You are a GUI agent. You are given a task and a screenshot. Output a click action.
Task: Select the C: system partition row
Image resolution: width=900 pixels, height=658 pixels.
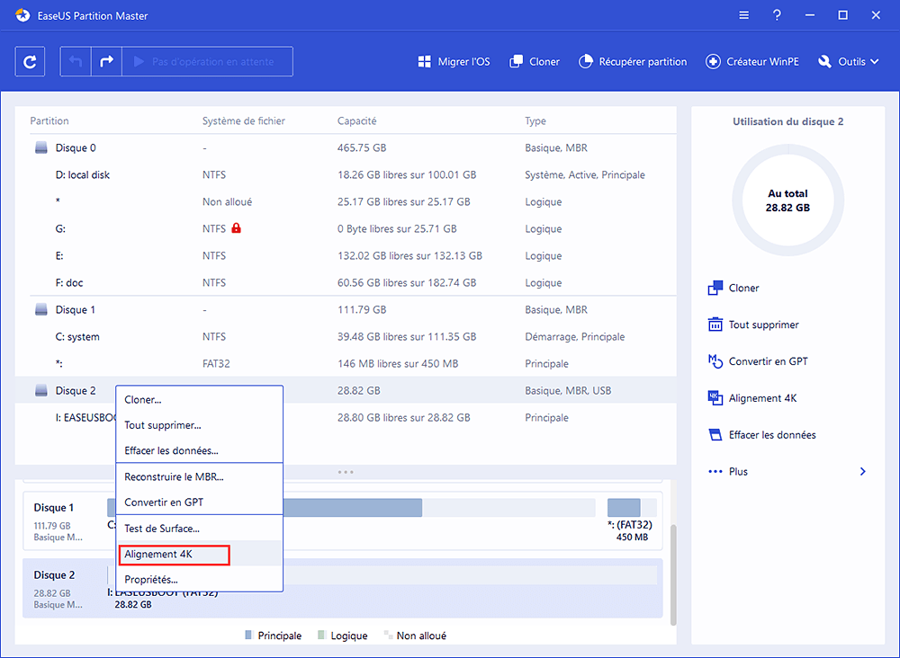346,336
